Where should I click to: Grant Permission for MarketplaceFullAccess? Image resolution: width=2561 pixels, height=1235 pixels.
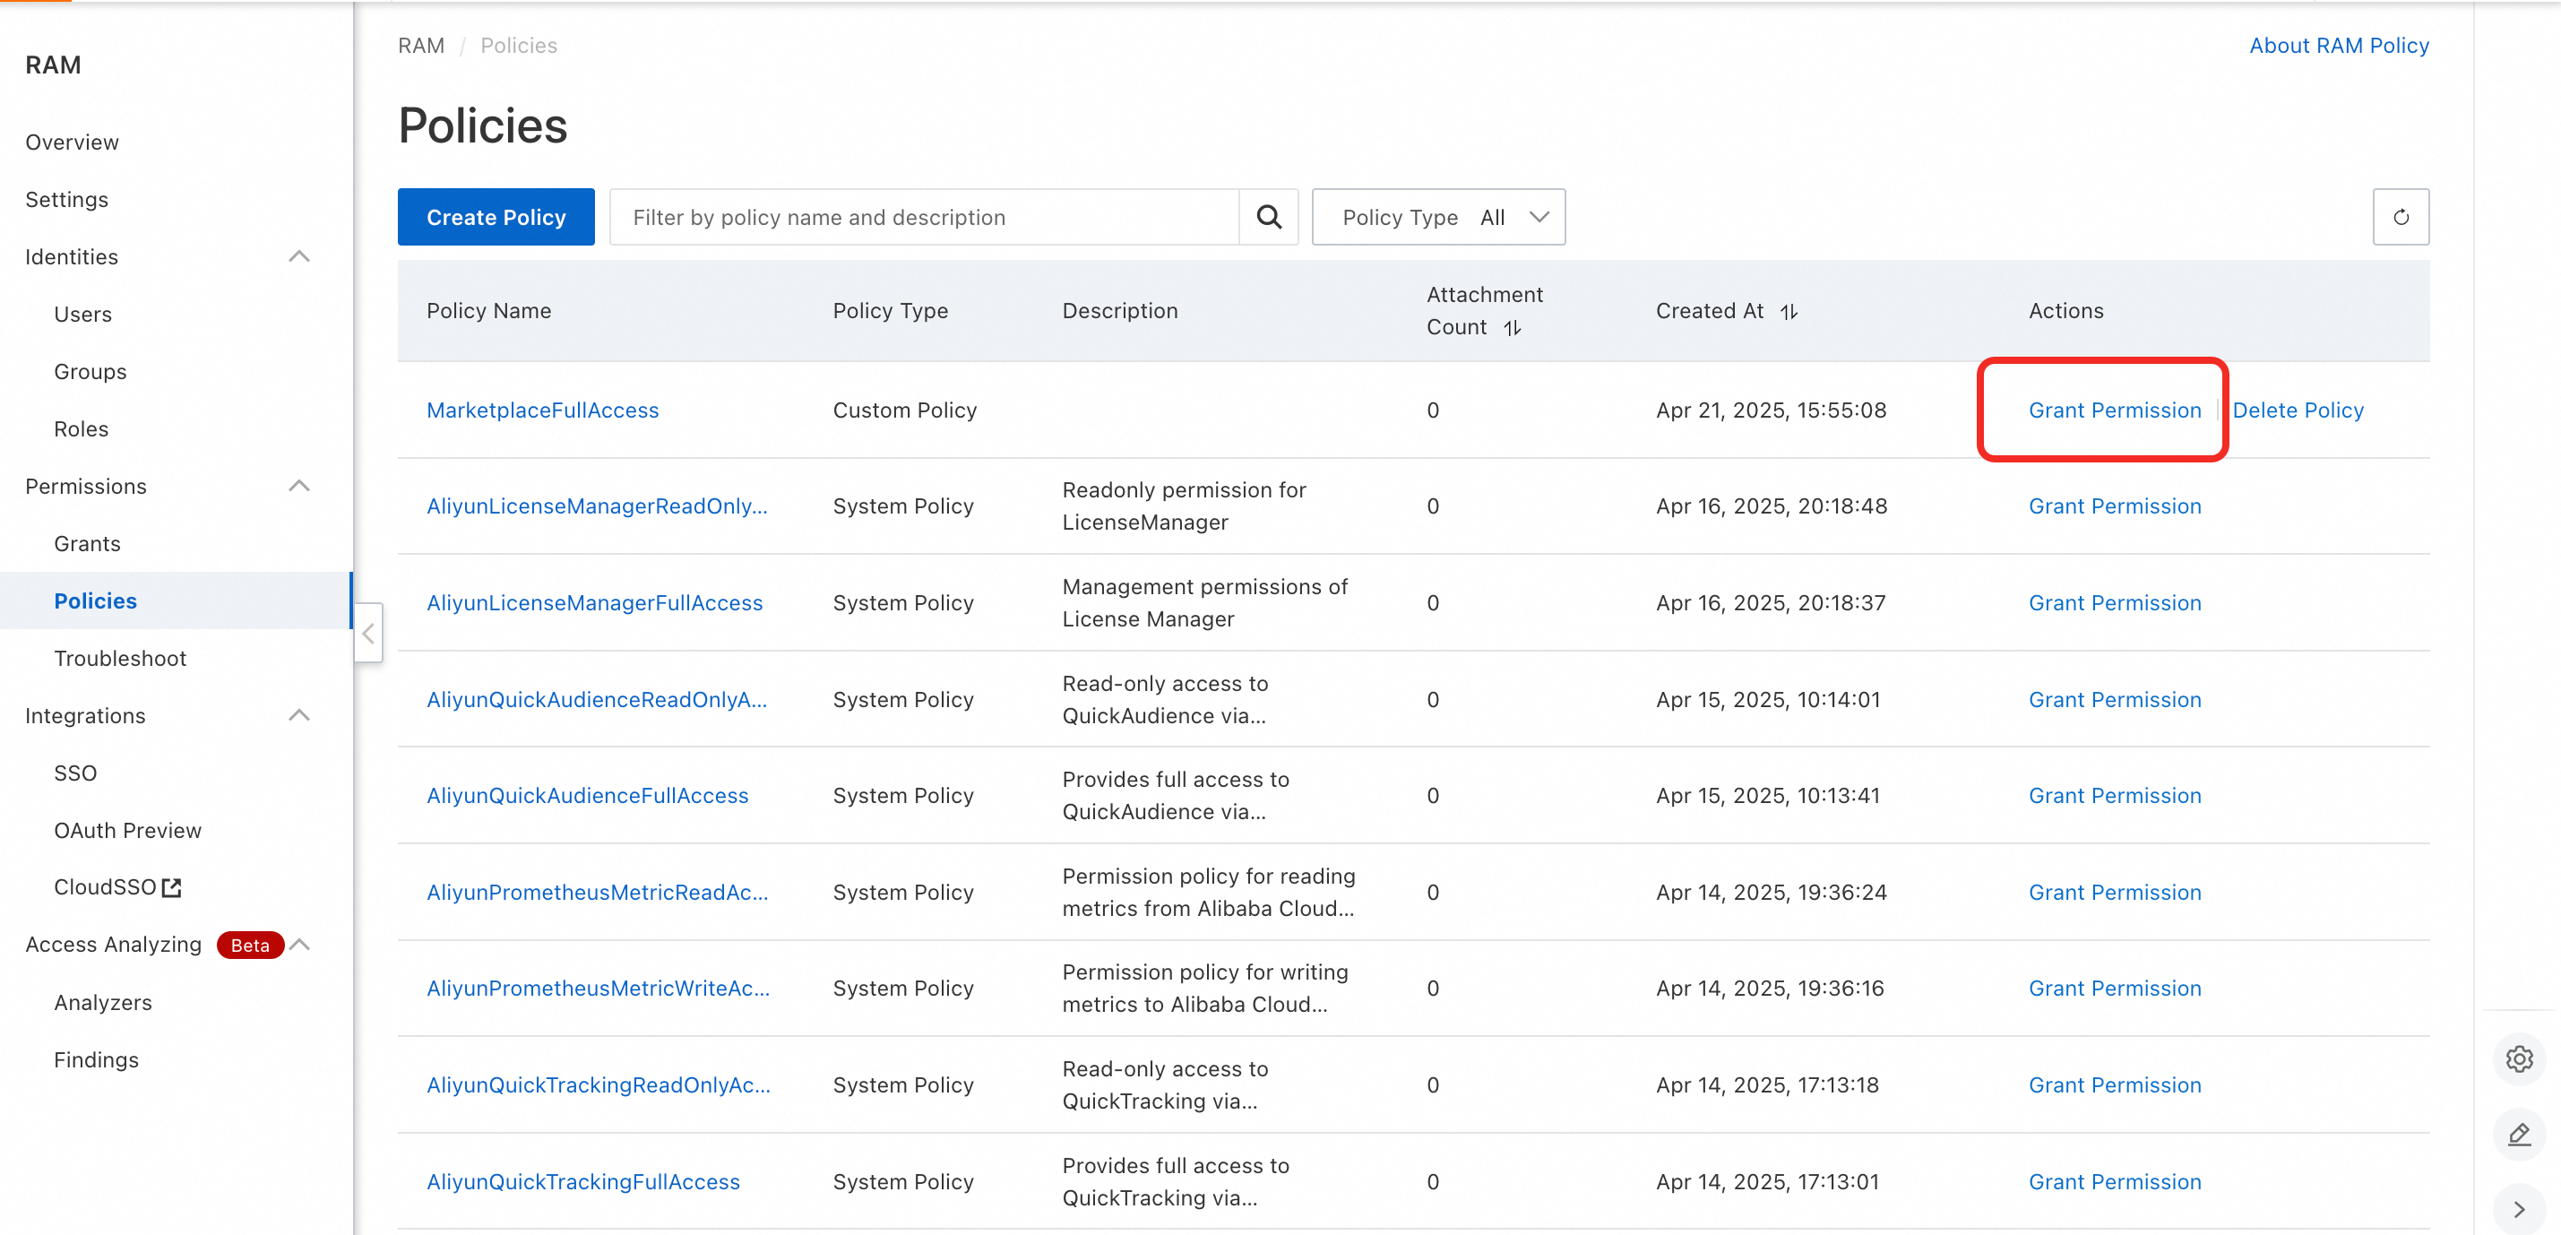tap(2115, 410)
